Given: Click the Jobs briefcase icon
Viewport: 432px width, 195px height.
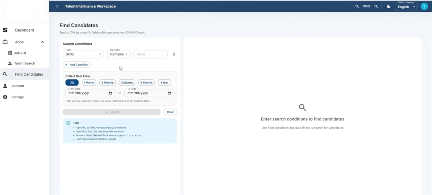Looking at the screenshot, I should pyautogui.click(x=5, y=42).
